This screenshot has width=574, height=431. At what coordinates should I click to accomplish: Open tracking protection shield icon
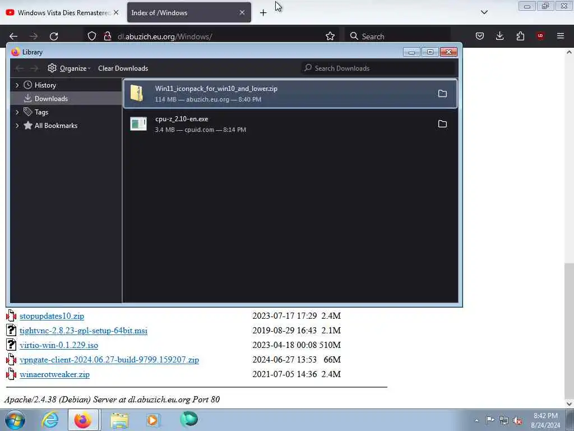click(x=92, y=36)
